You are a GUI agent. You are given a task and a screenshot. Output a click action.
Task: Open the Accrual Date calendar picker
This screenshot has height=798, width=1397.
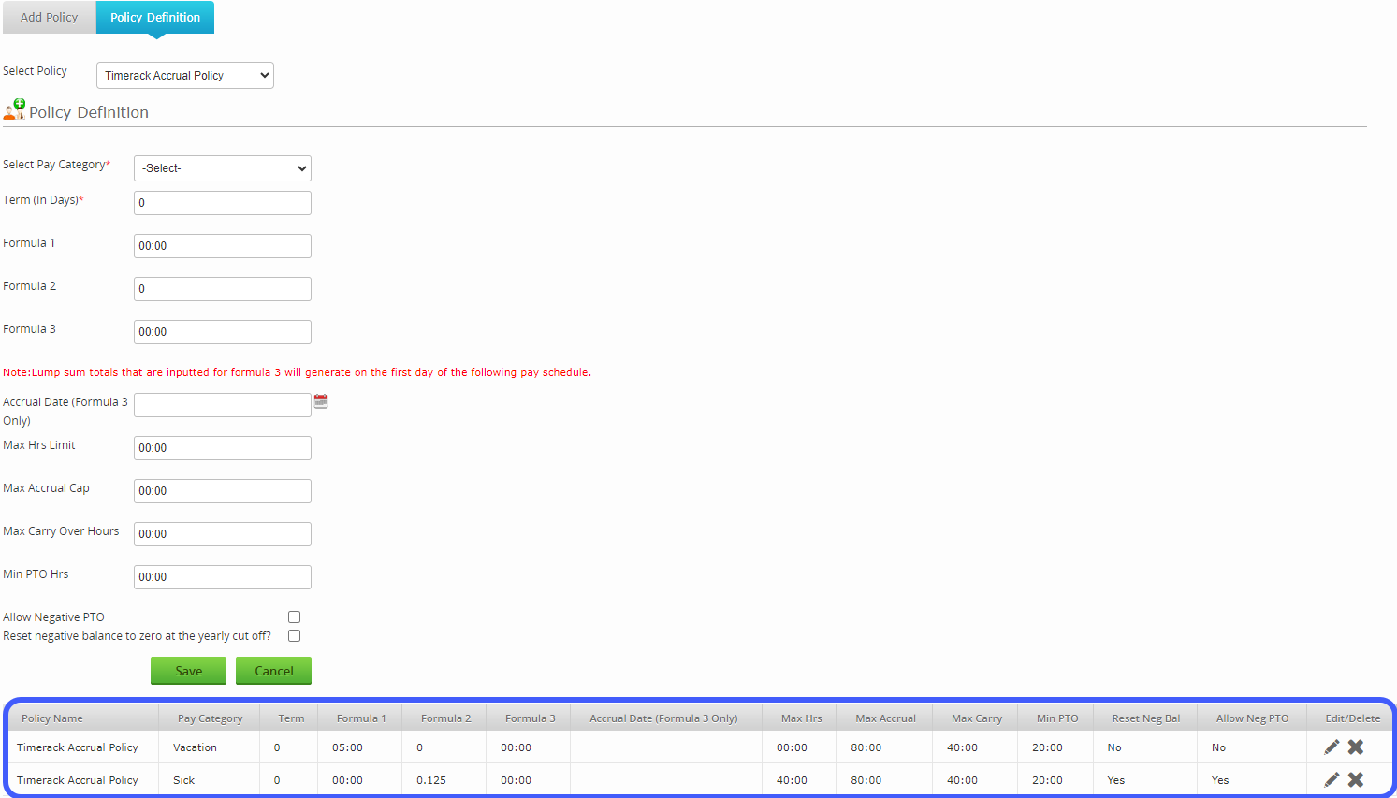coord(321,401)
